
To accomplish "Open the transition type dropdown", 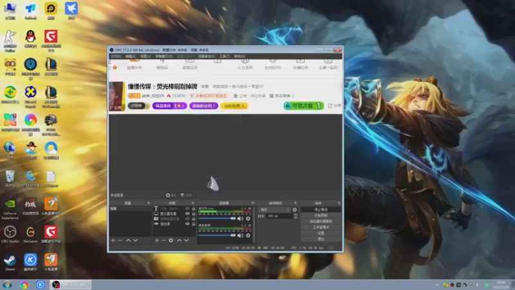I will (275, 210).
